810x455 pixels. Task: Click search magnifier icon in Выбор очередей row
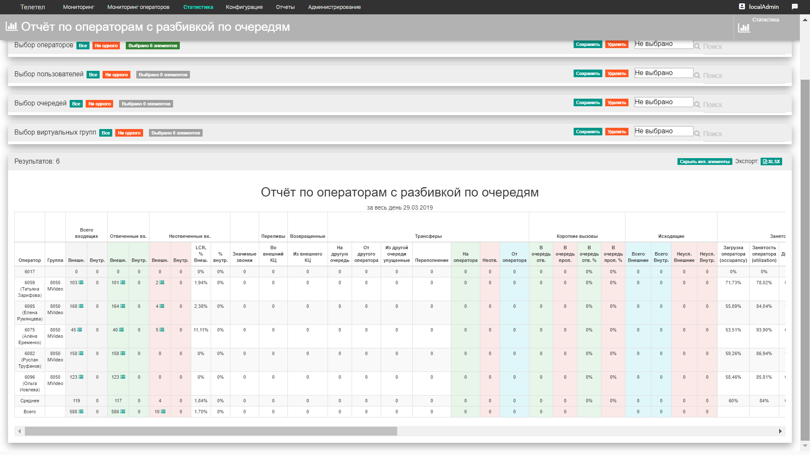(x=697, y=105)
